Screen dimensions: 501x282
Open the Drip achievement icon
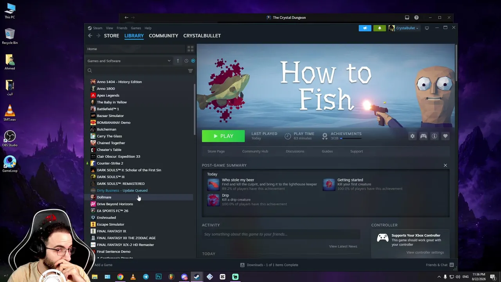(213, 200)
